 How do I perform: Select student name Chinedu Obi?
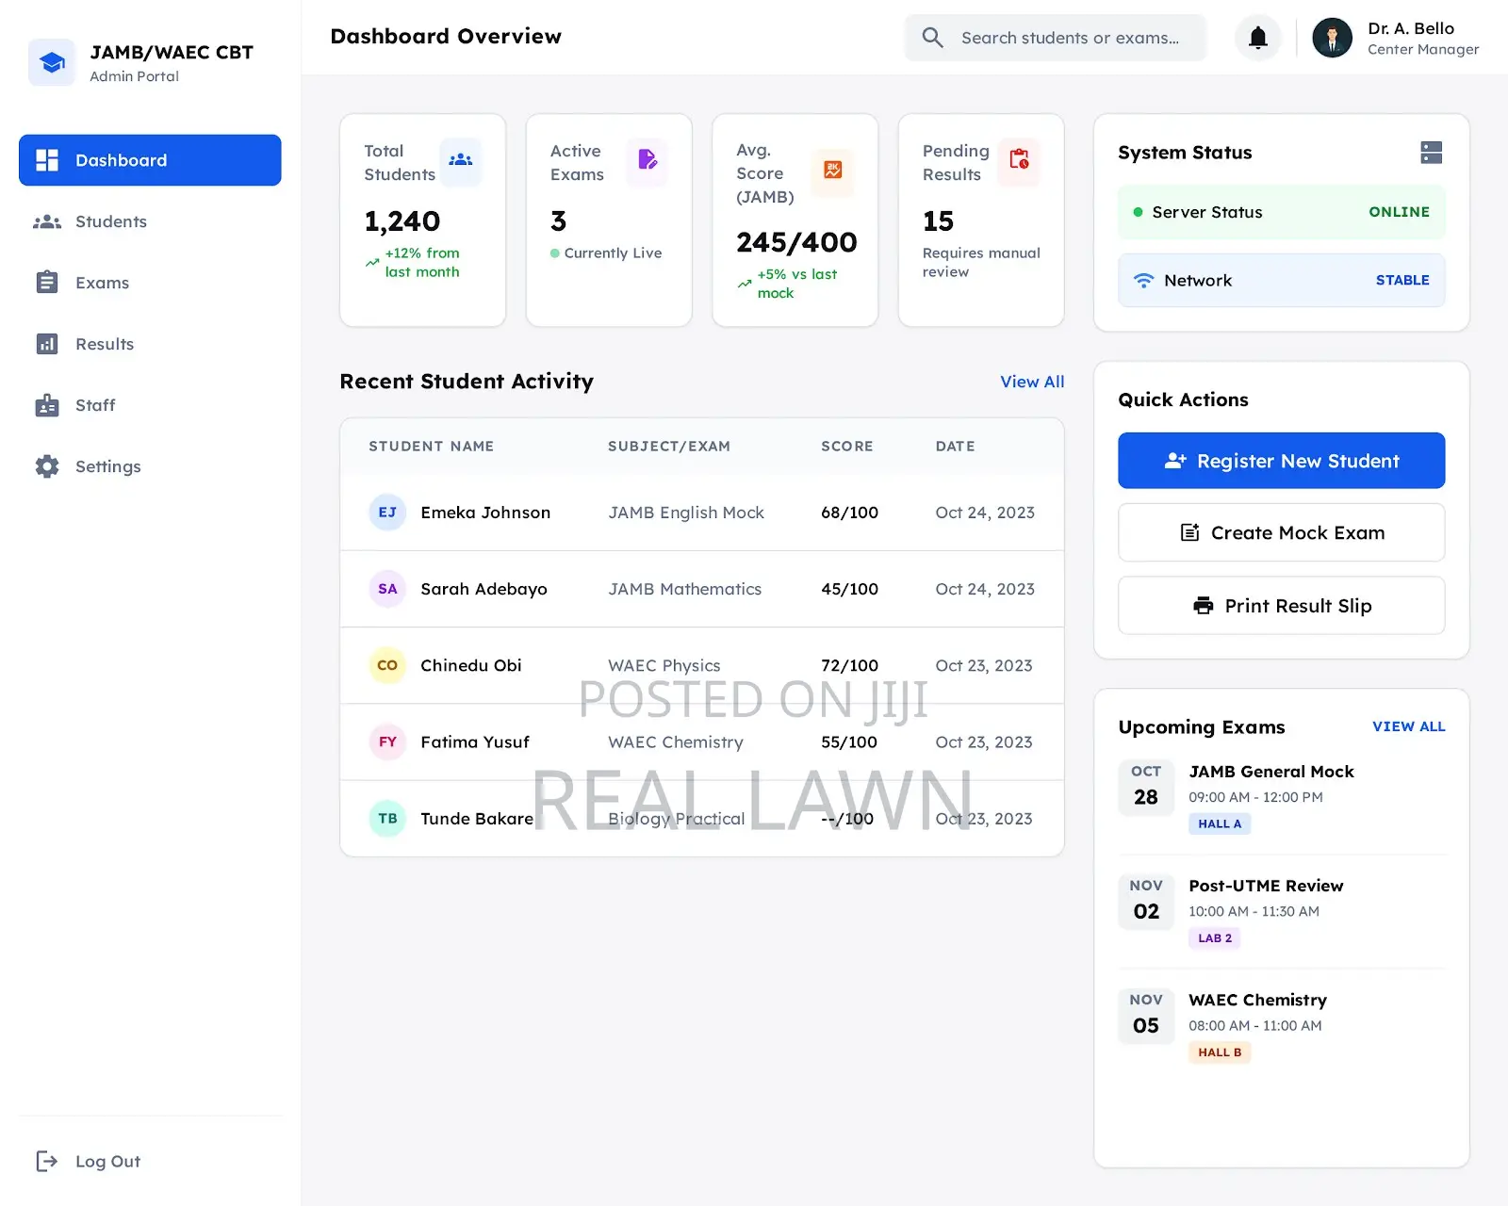(471, 665)
